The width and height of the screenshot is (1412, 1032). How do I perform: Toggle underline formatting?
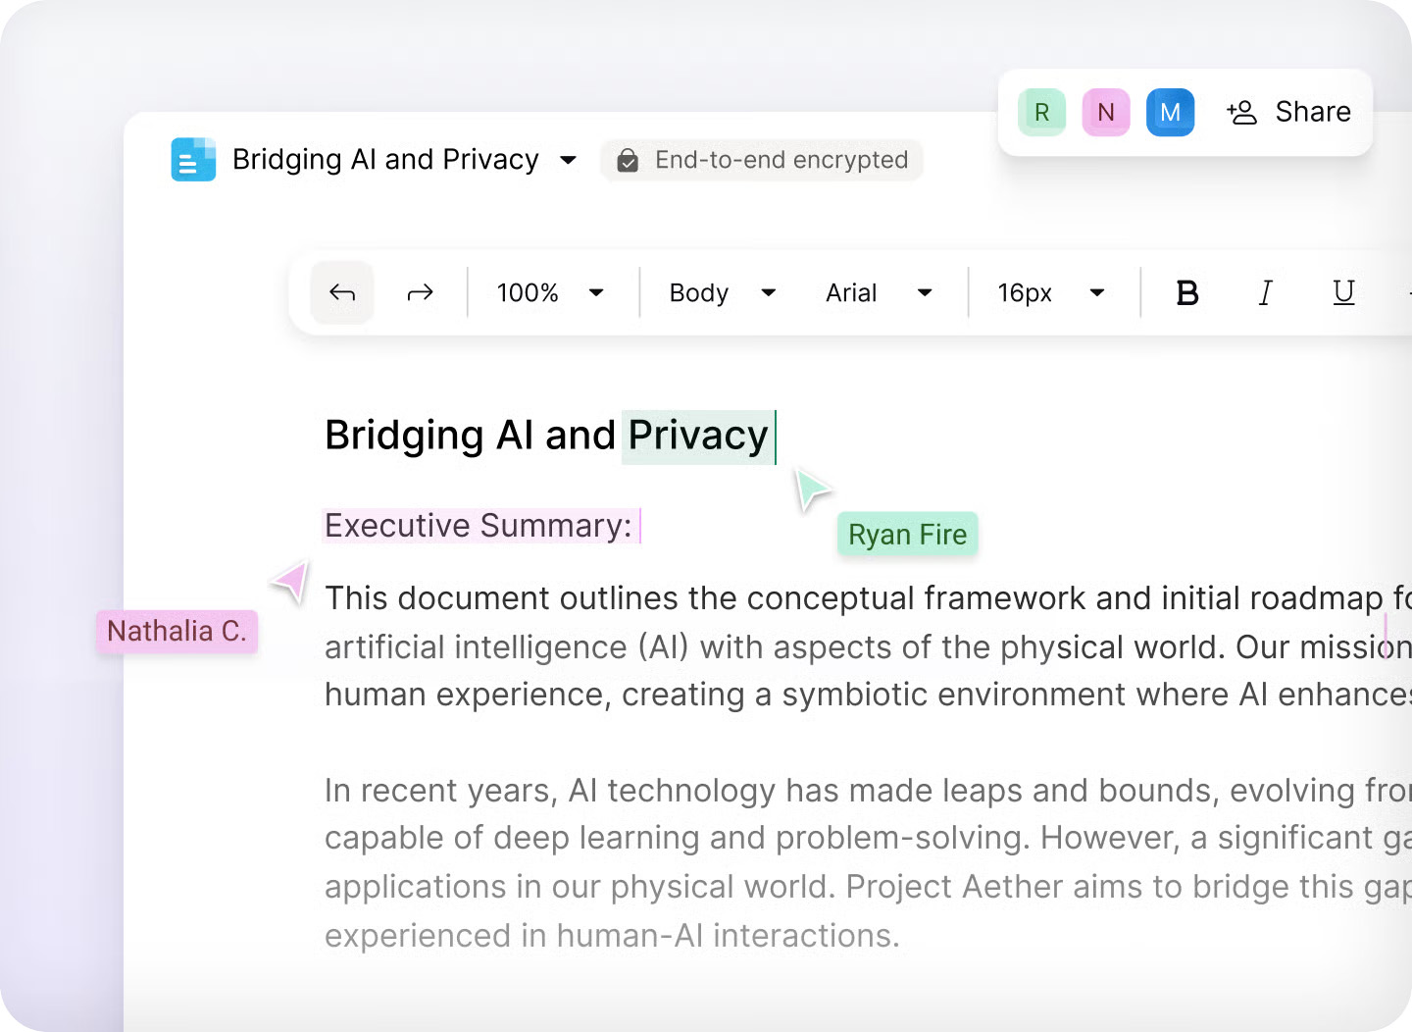tap(1343, 292)
